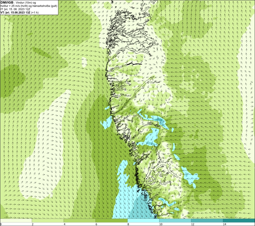Click the 'DMI/IGB' title in the legend box
This screenshot has width=255, height=226.
click(x=7, y=3)
